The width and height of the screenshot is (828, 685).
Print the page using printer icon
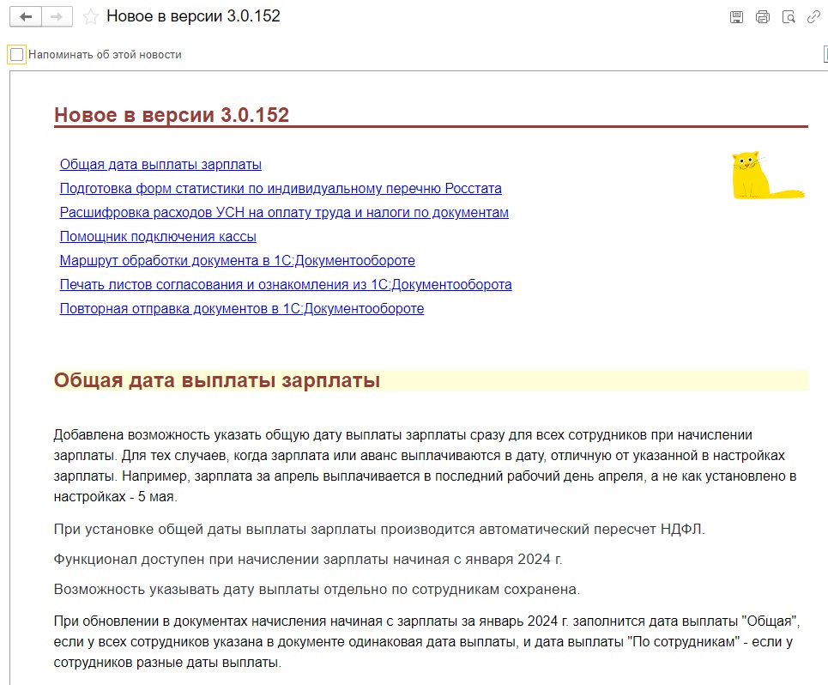click(763, 17)
